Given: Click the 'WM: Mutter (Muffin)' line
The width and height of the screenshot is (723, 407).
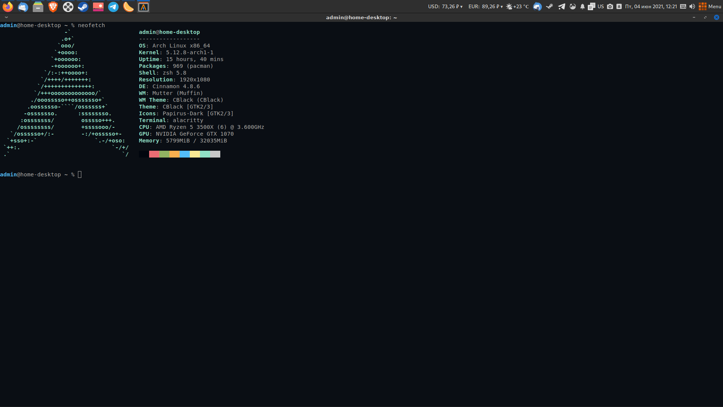Looking at the screenshot, I should (171, 93).
